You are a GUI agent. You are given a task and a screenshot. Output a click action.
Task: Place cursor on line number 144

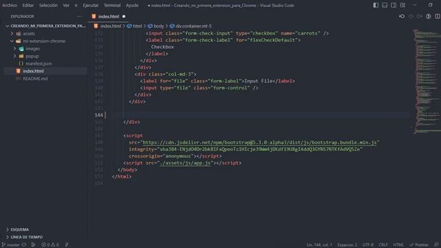click(x=99, y=115)
